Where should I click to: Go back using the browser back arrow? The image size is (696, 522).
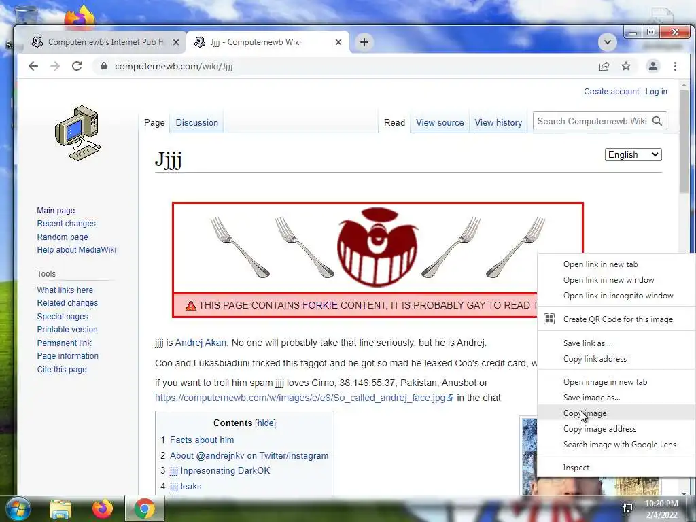[x=33, y=66]
